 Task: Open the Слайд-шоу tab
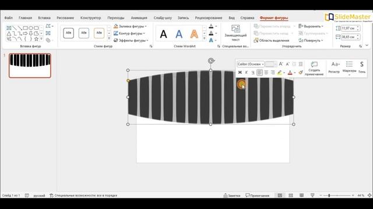[163, 18]
